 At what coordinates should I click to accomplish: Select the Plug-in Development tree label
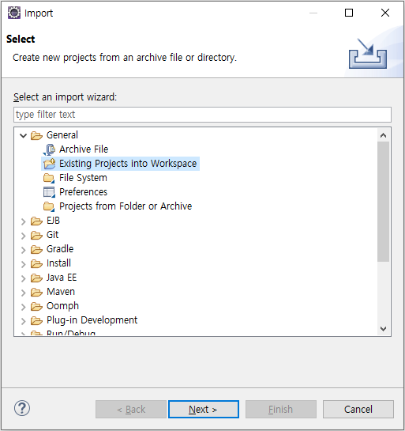(92, 320)
